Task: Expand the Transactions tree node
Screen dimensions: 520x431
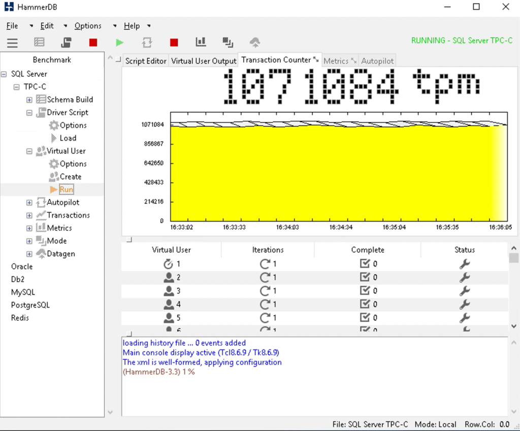Action: [x=29, y=216]
